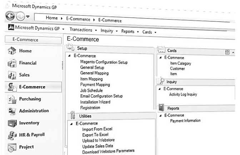Click the Setup gears icon
240x155 pixels.
click(70, 47)
